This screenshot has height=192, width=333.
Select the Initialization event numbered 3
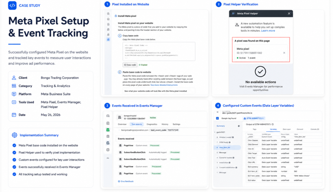(x=223, y=163)
